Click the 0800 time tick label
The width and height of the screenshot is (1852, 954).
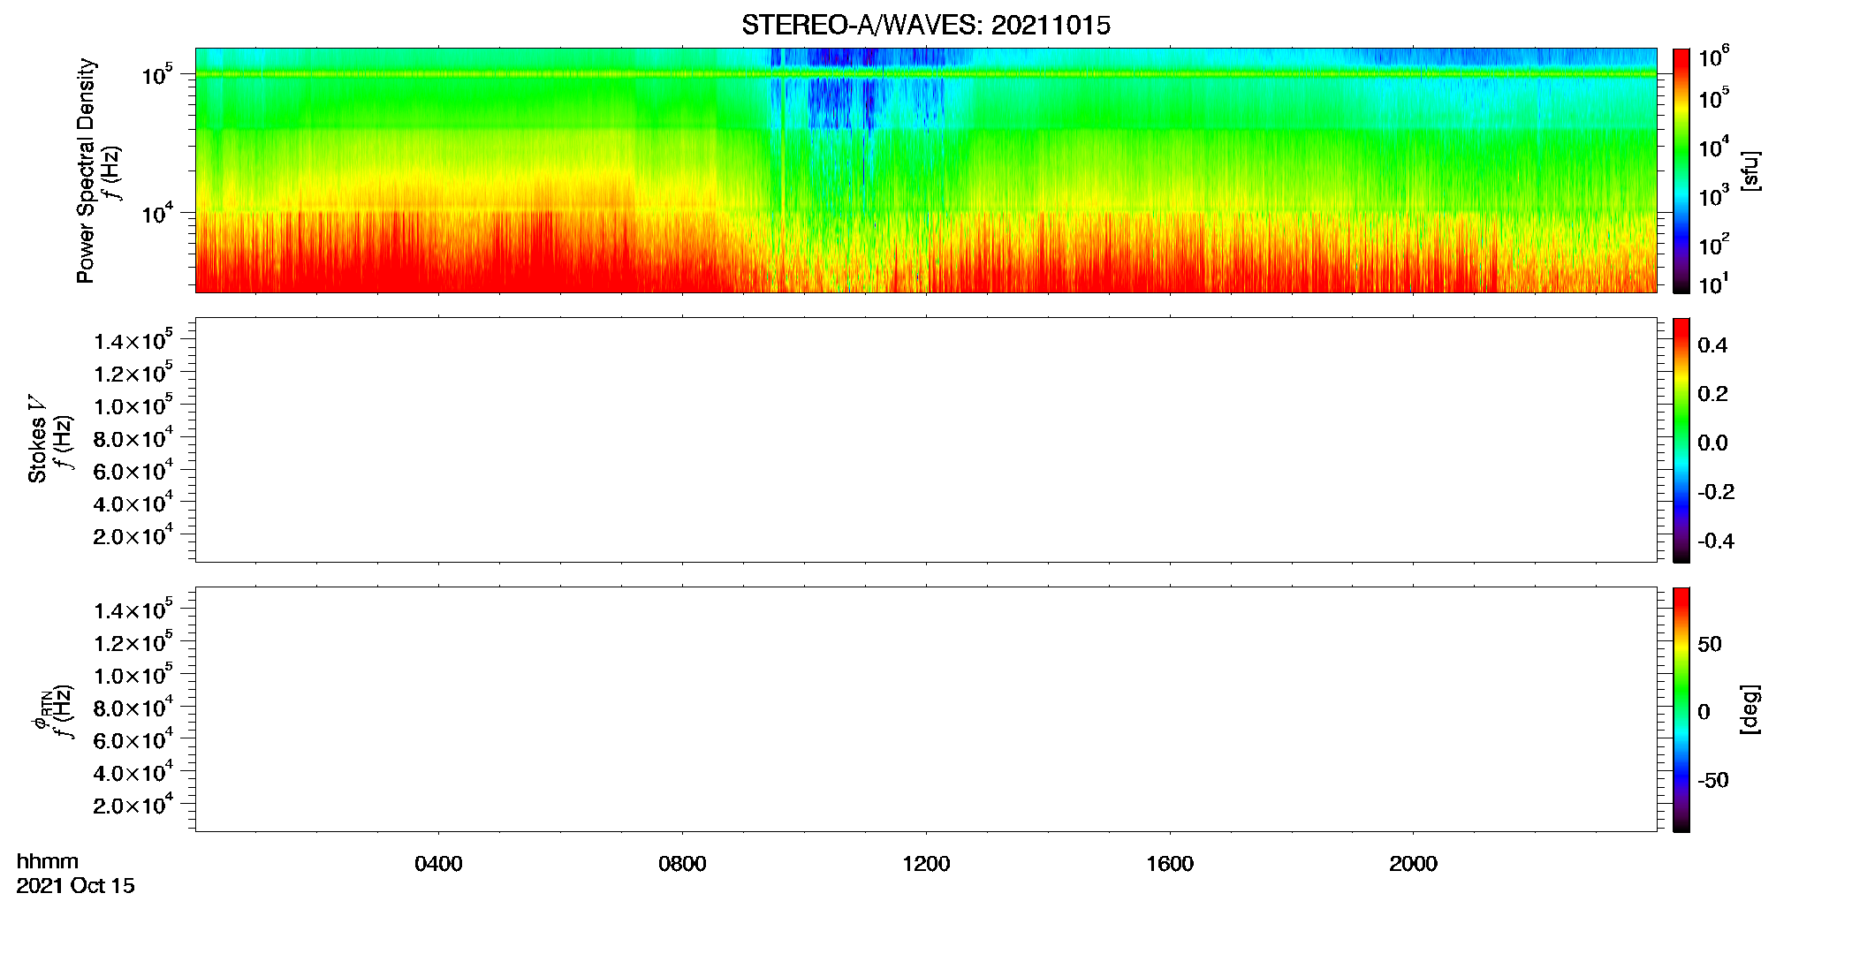tap(682, 864)
